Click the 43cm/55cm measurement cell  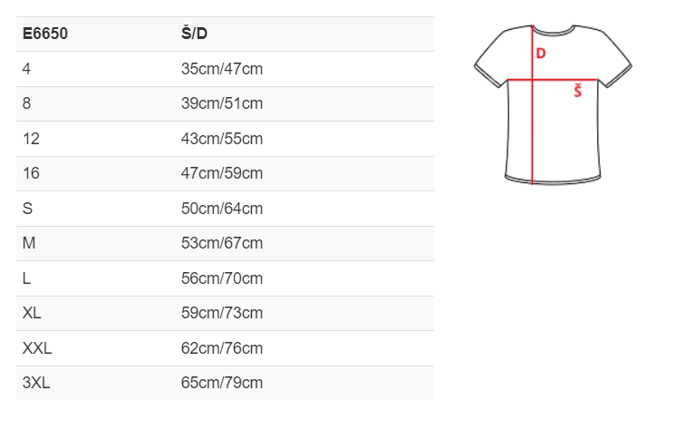pyautogui.click(x=222, y=139)
